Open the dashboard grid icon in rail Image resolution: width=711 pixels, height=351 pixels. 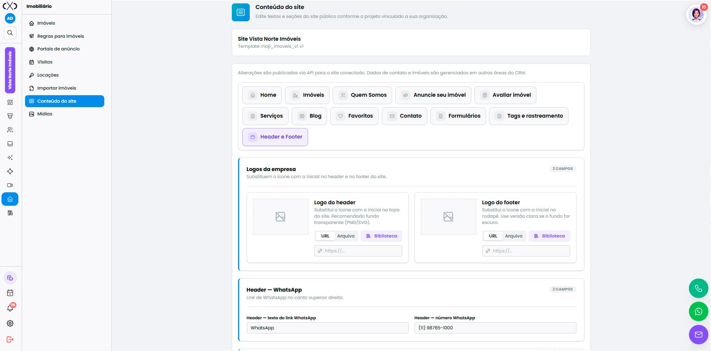pyautogui.click(x=10, y=102)
